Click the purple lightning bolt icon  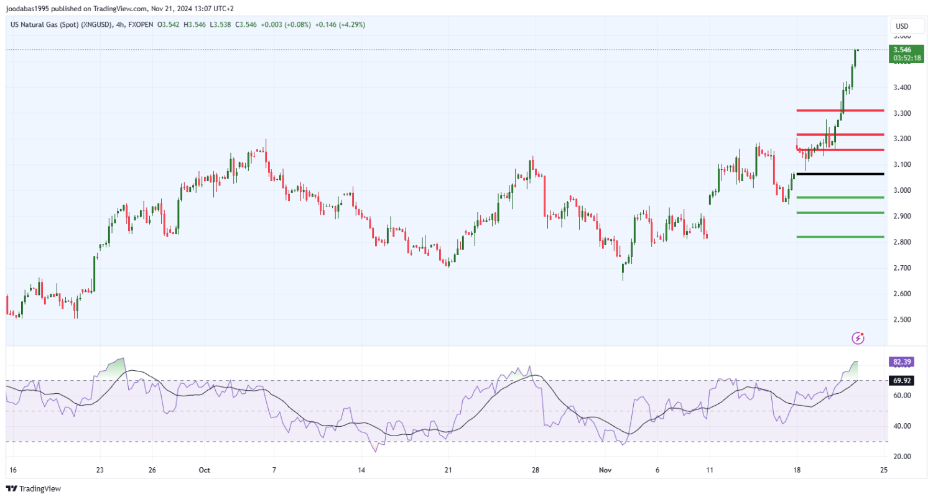[858, 338]
